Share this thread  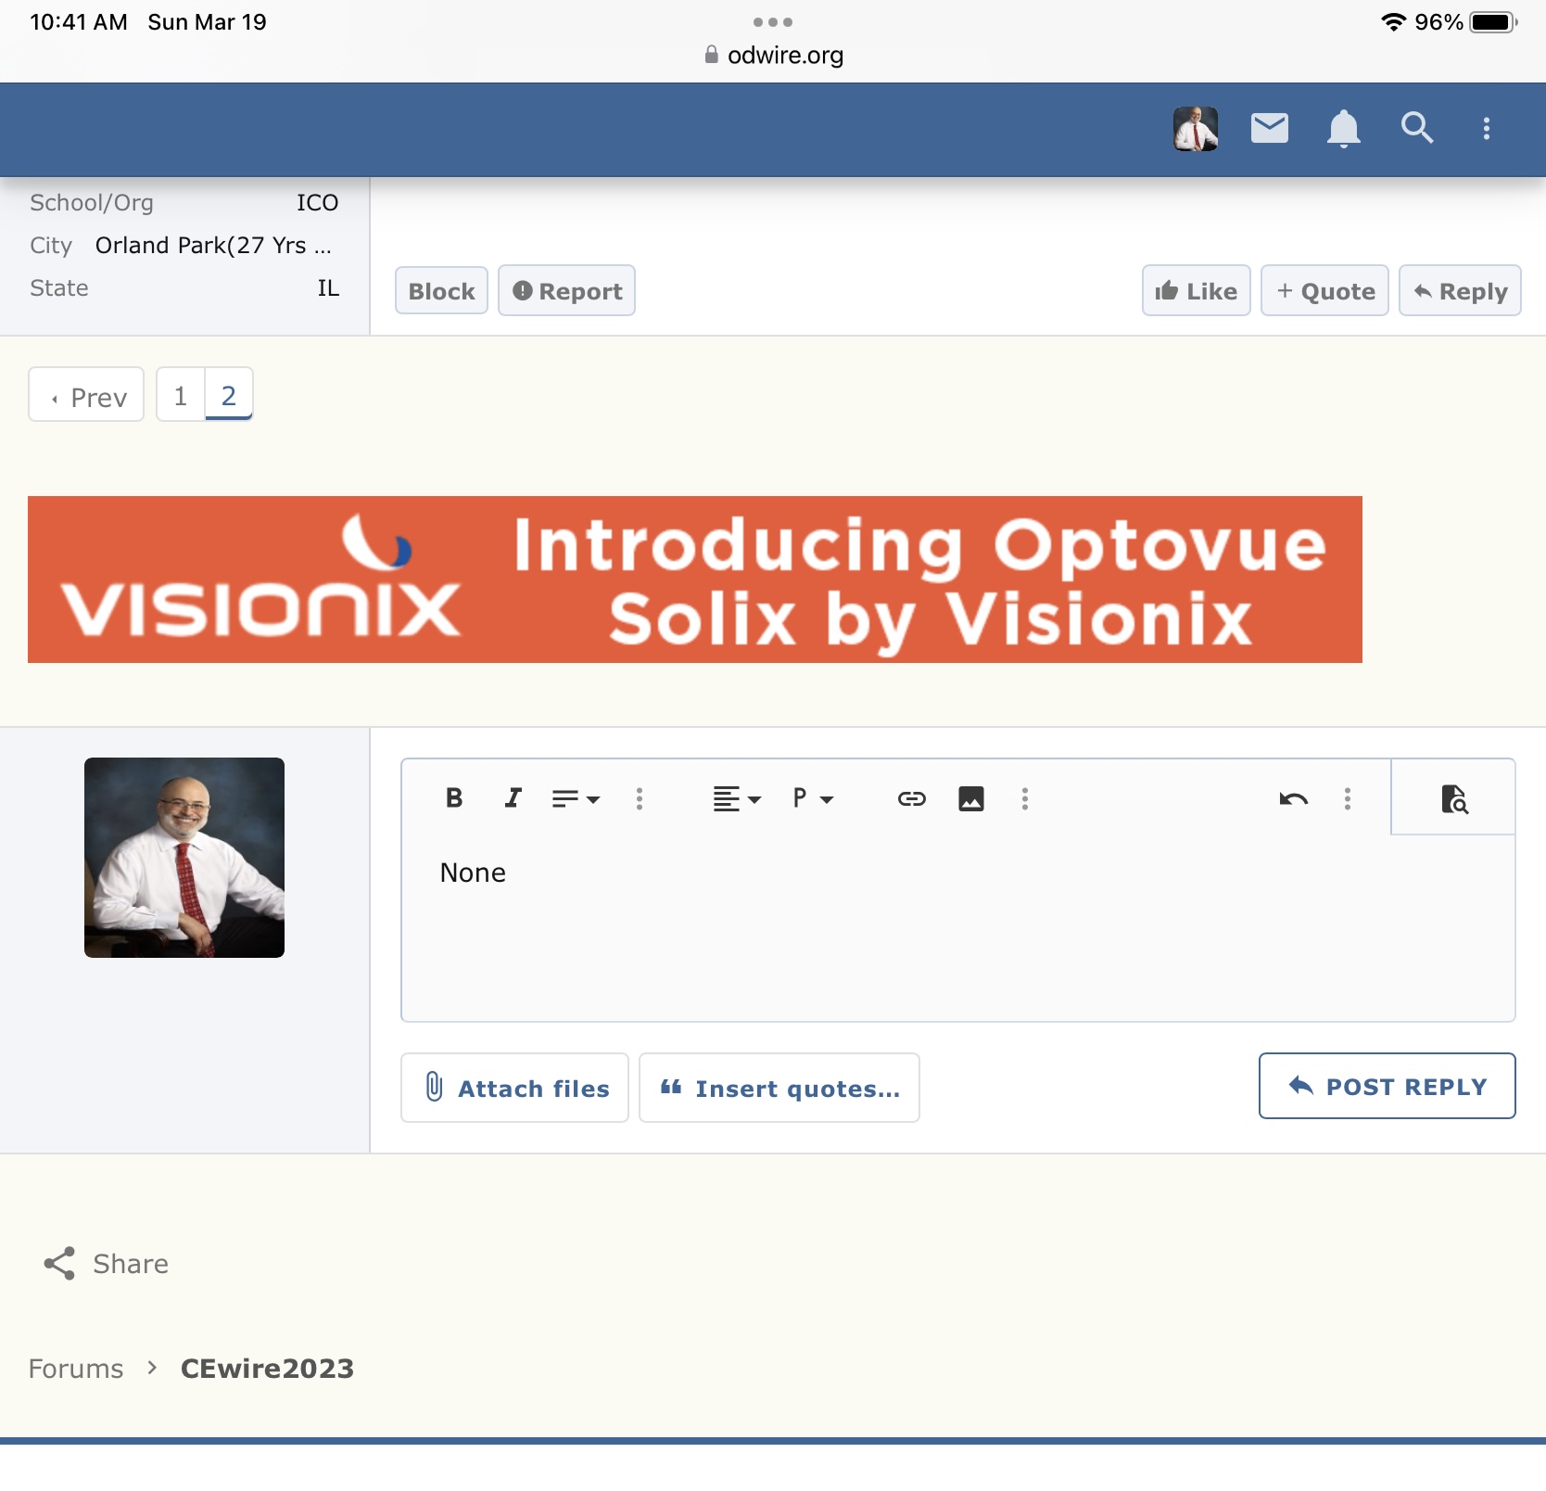click(107, 1263)
